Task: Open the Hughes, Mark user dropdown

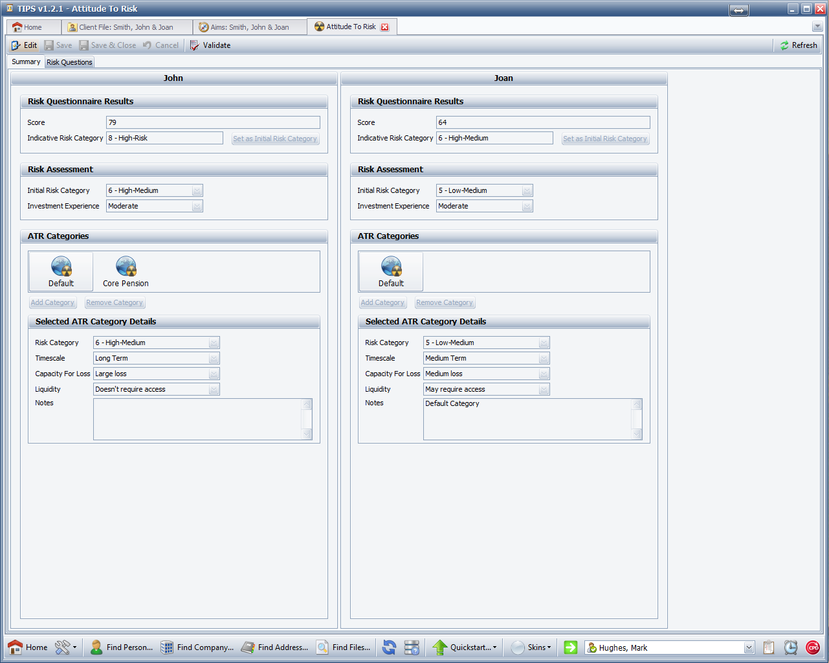Action: [x=749, y=647]
